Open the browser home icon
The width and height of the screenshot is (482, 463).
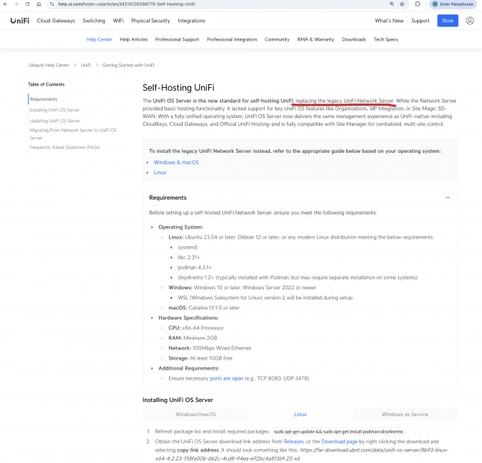click(x=39, y=4)
